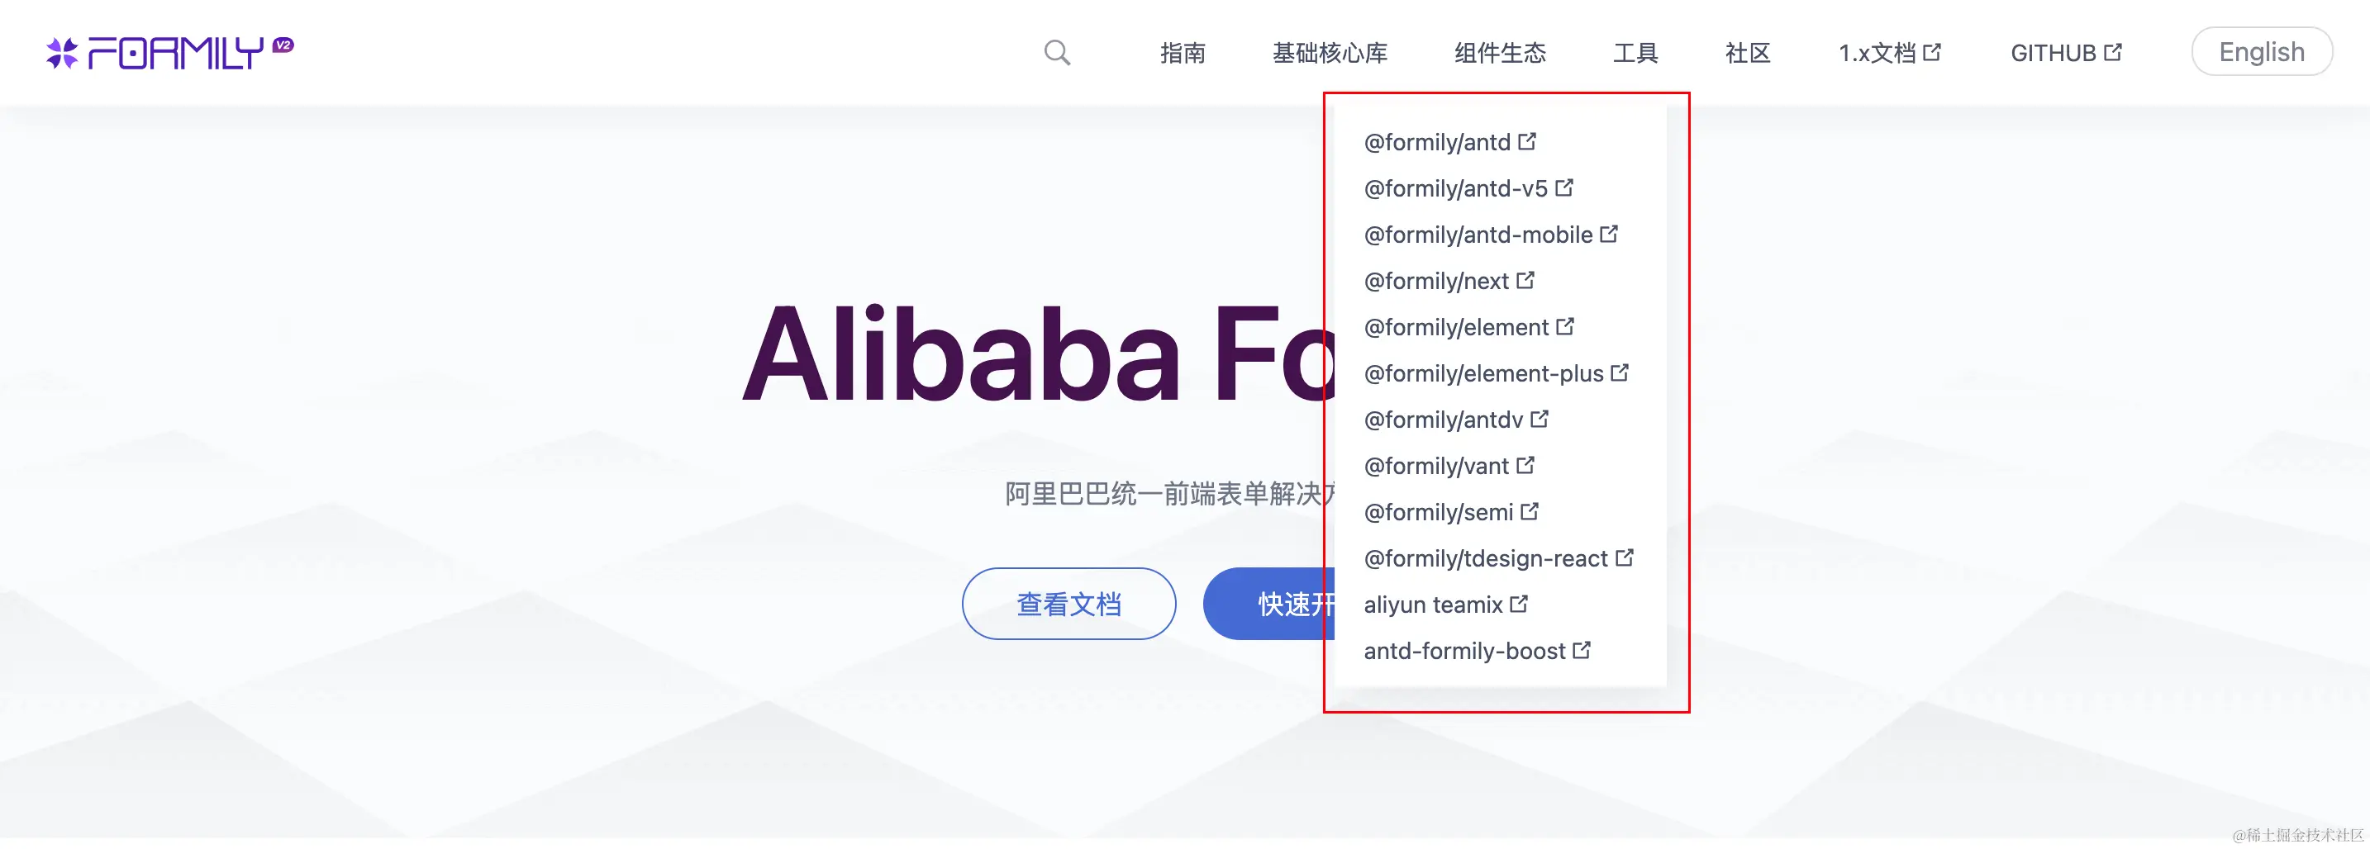The width and height of the screenshot is (2370, 849).
Task: Click the blue 快速开始 button
Action: [1269, 604]
